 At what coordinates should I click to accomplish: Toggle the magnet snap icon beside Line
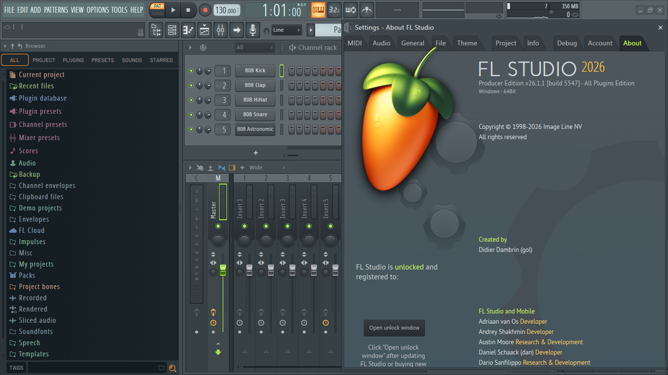click(266, 30)
